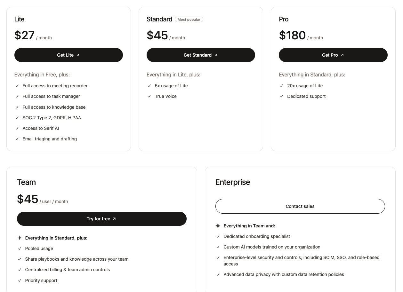
Task: Click the checkmark beside Access to Serif AI
Action: pos(17,128)
